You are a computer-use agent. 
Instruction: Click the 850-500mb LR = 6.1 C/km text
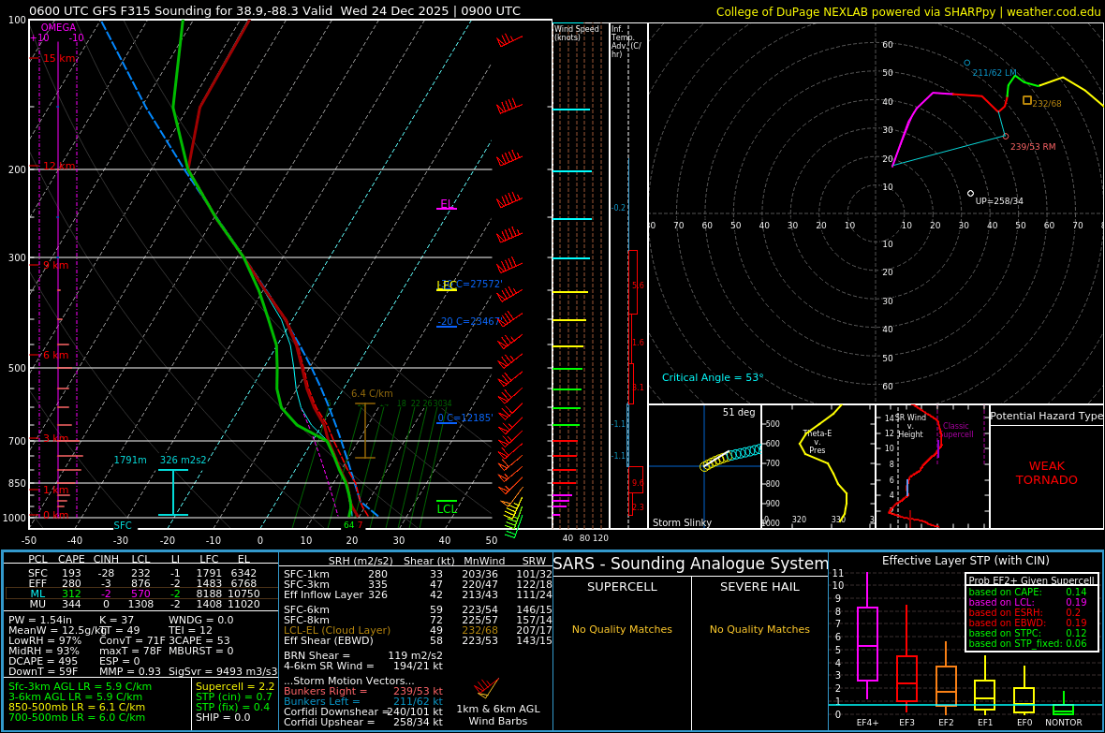tap(77, 707)
